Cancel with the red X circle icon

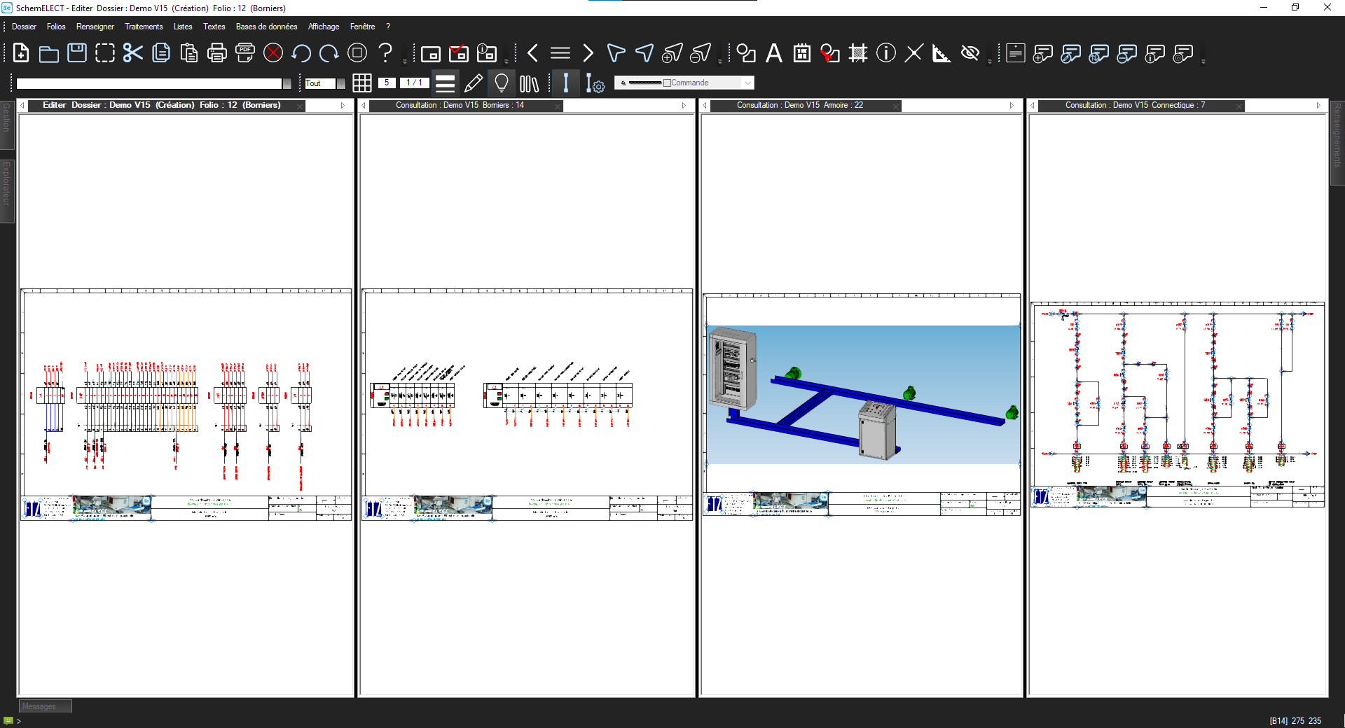(273, 53)
